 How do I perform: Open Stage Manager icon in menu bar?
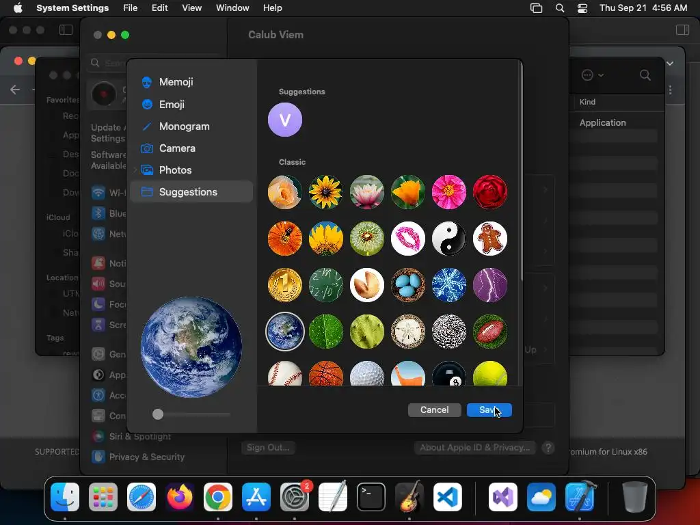click(536, 8)
